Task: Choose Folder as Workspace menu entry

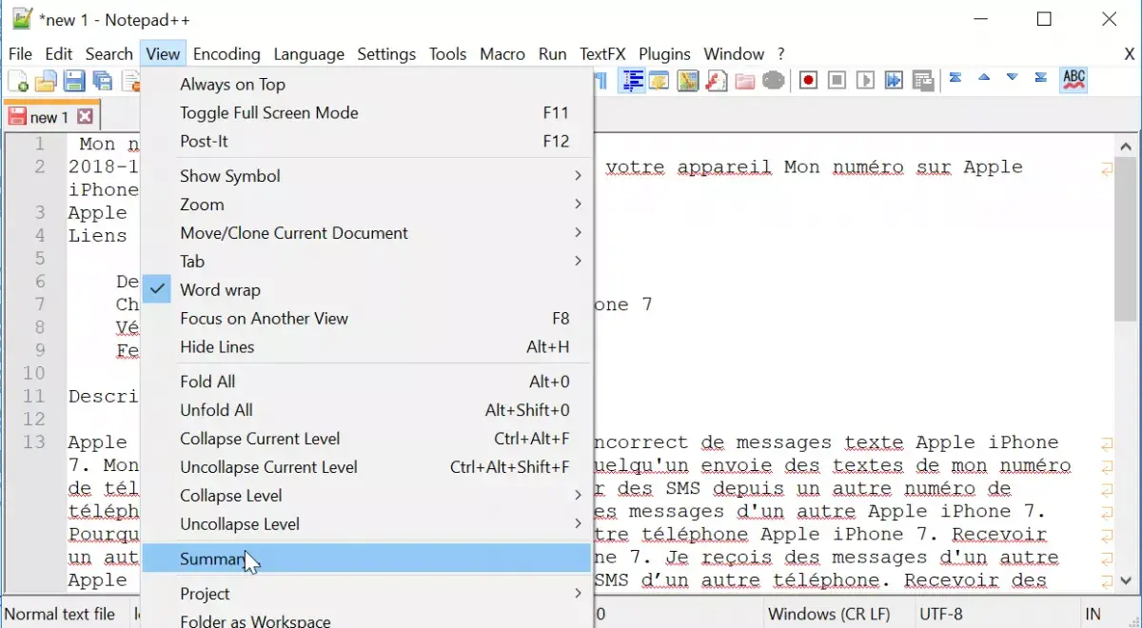Action: click(366, 619)
